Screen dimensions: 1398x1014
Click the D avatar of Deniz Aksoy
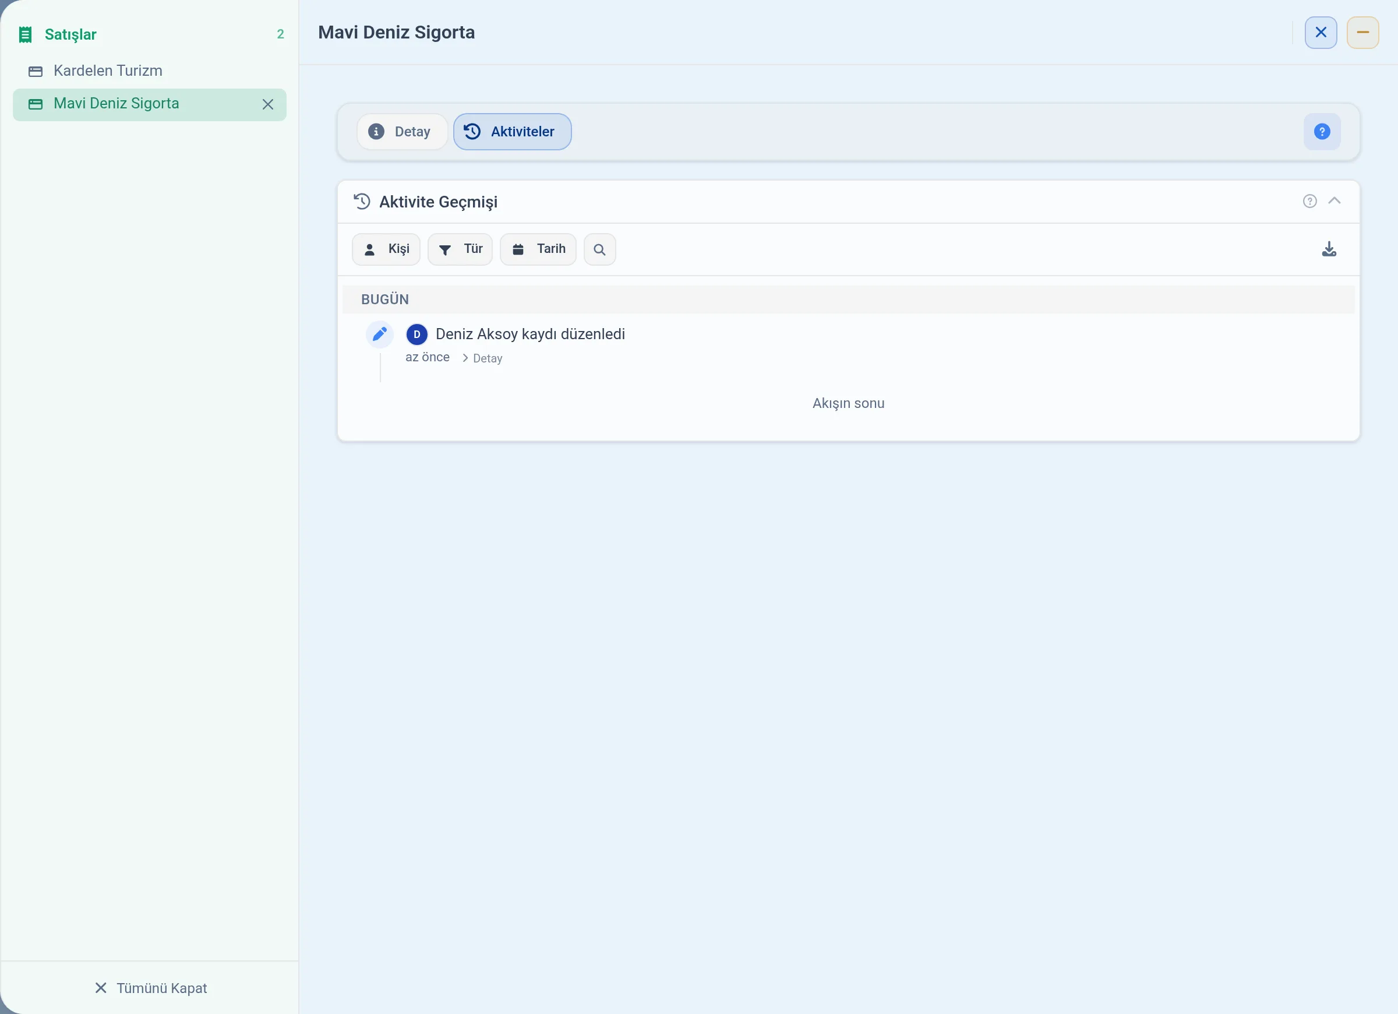click(416, 335)
